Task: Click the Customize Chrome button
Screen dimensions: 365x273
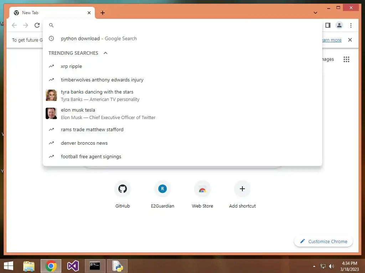Action: 324,241
